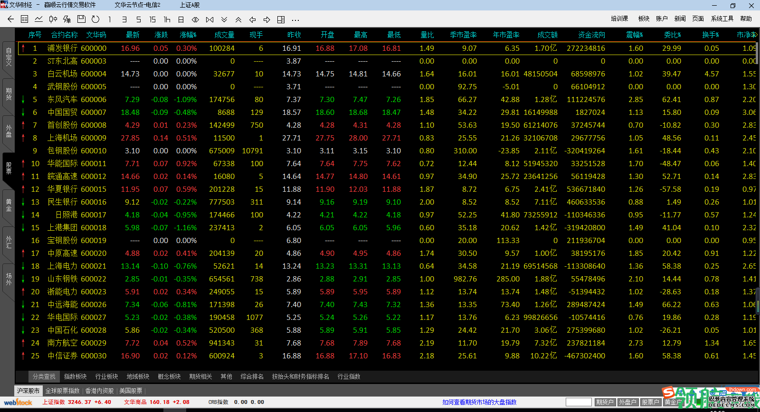Viewport: 760px width, 412px height.
Task: Select the 外盘 sidebar tab
Action: click(8, 131)
